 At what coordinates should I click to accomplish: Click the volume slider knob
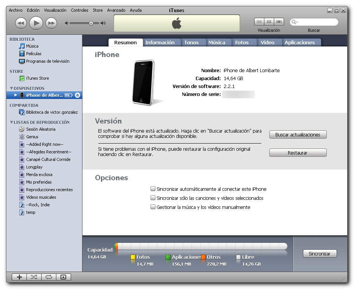[91, 23]
